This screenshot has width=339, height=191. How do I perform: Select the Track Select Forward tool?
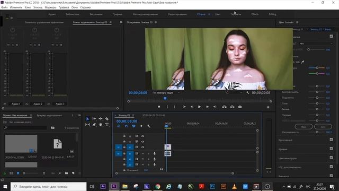[94, 119]
